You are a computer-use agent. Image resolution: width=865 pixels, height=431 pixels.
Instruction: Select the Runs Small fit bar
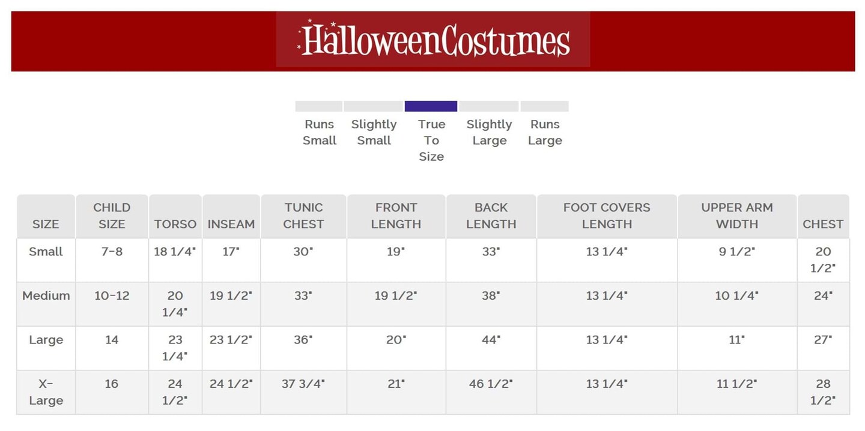tap(318, 106)
